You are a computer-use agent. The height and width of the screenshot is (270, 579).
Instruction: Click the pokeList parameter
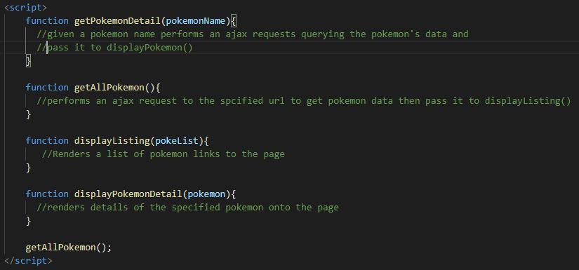[x=177, y=140]
